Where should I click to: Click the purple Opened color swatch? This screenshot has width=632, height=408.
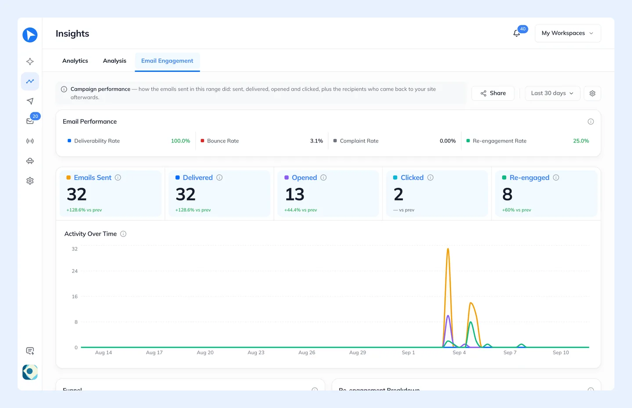point(287,178)
